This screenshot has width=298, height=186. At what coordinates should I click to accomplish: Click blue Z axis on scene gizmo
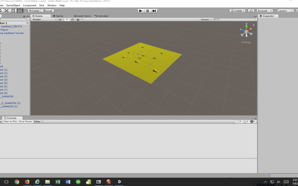pos(243,30)
